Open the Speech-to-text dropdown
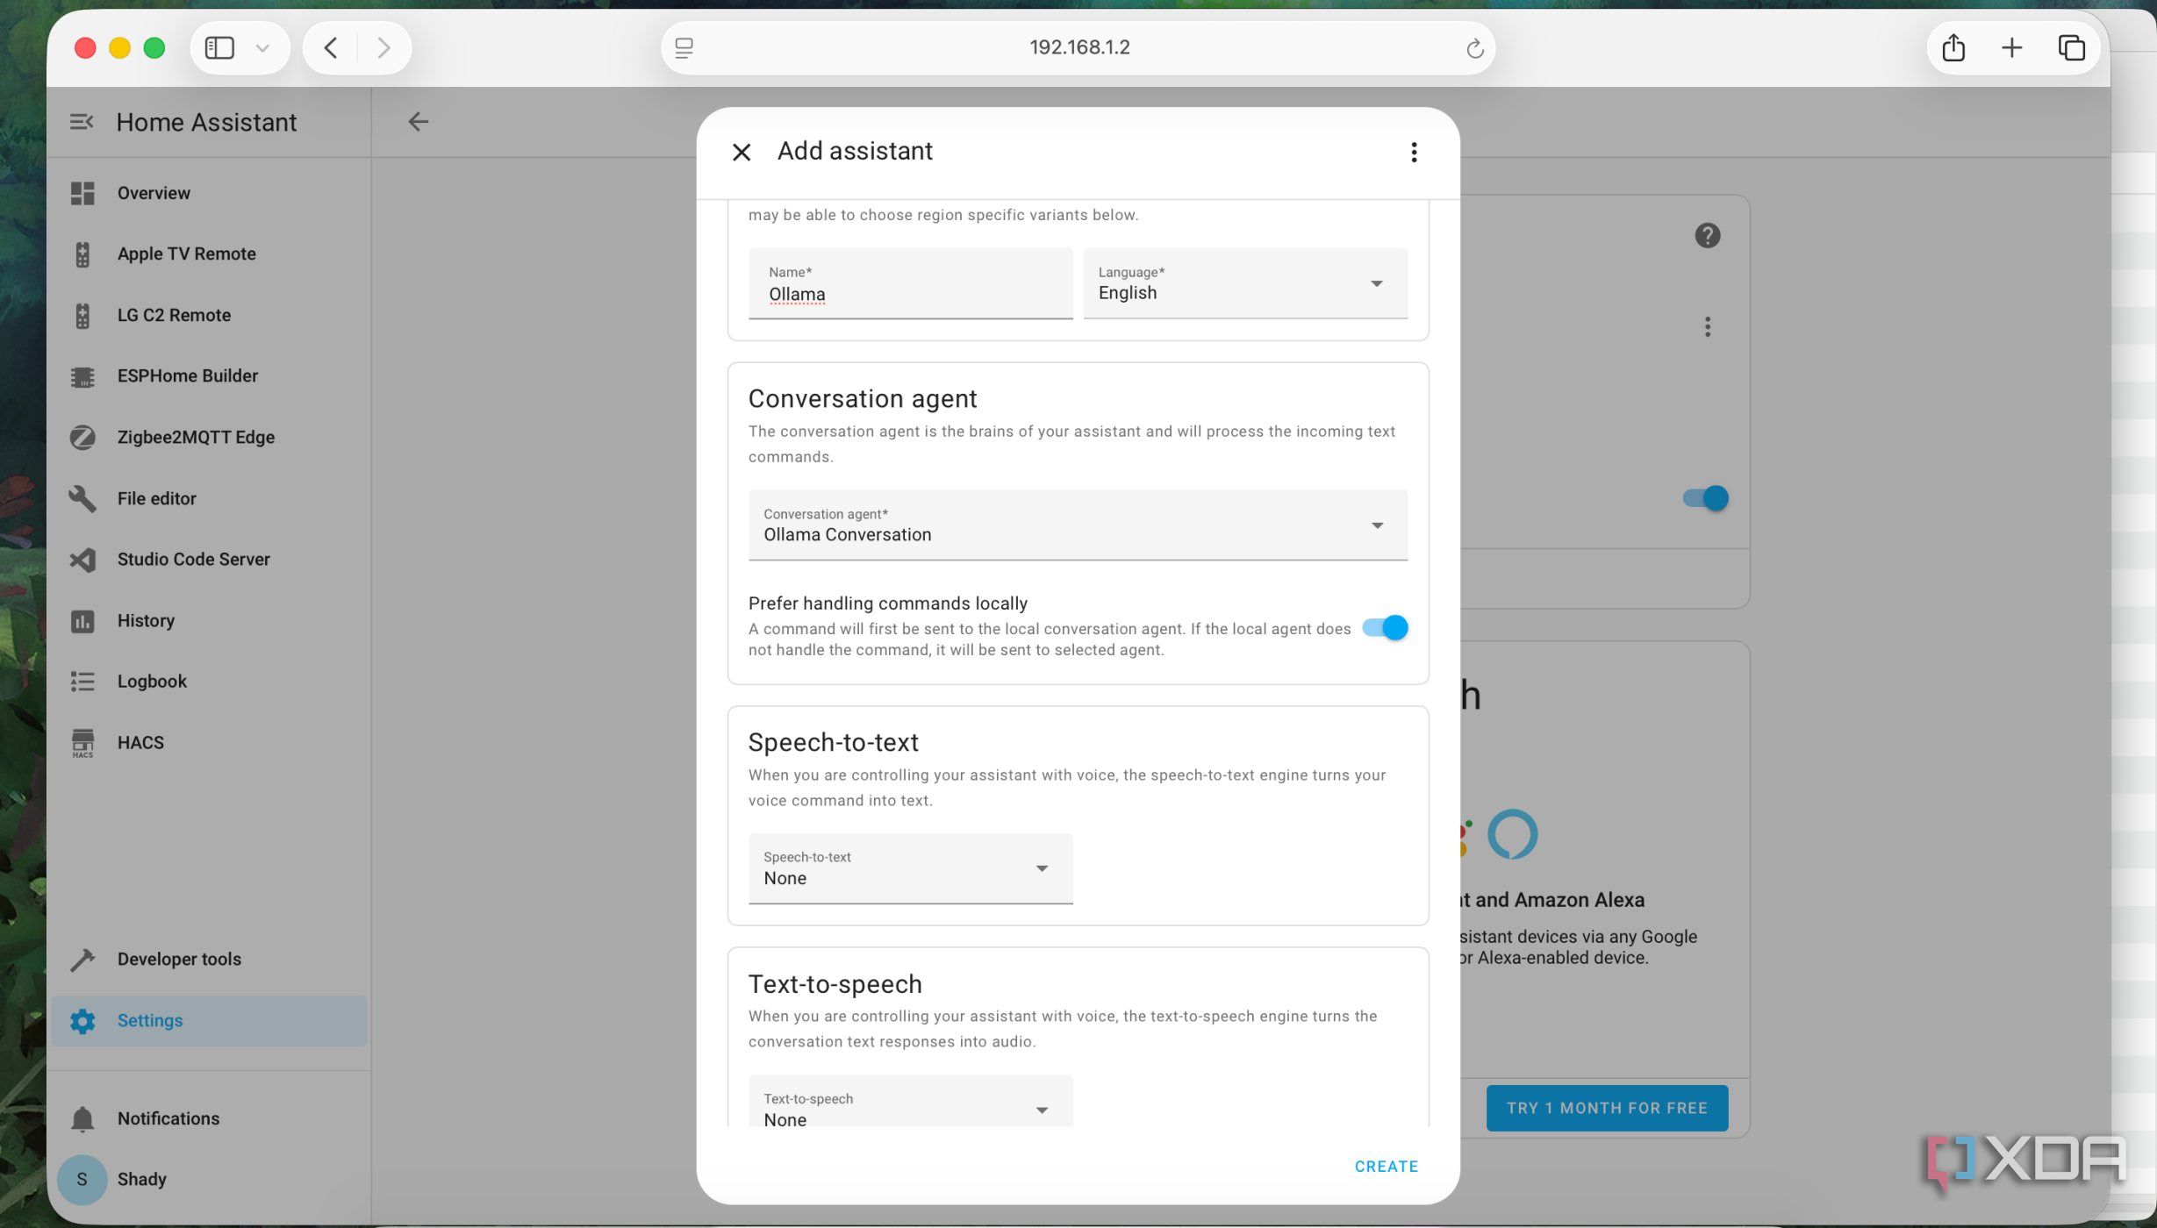Image resolution: width=2157 pixels, height=1228 pixels. pyautogui.click(x=910, y=868)
